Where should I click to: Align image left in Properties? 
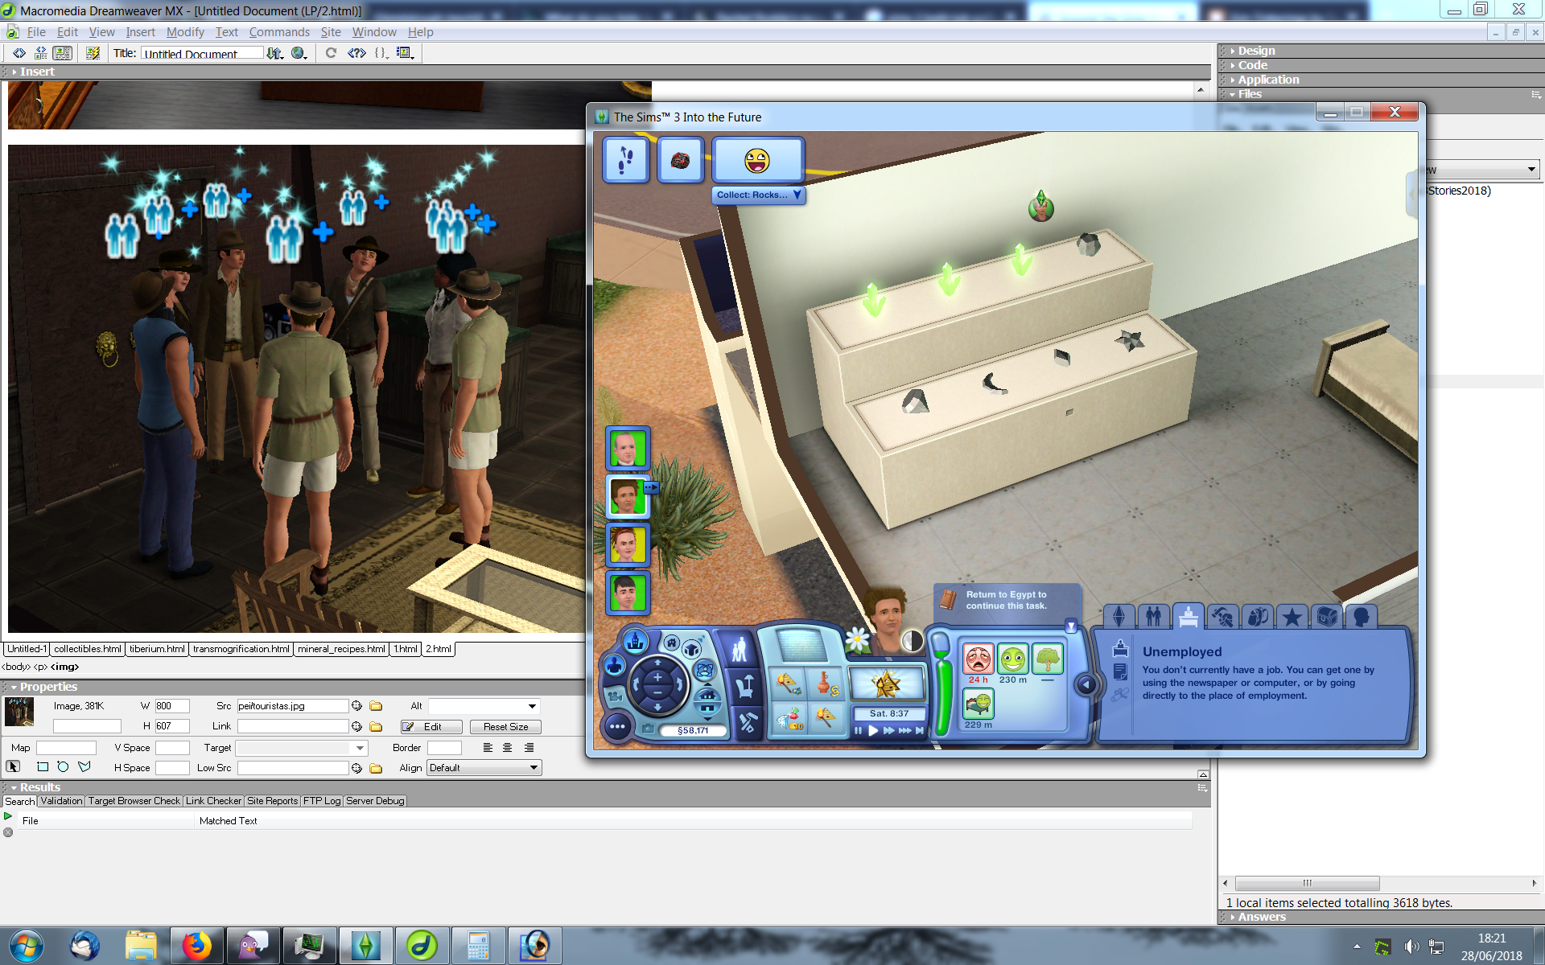click(488, 748)
